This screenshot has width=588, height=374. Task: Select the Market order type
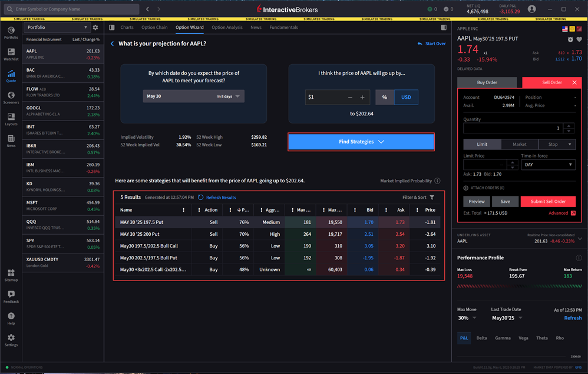point(520,144)
